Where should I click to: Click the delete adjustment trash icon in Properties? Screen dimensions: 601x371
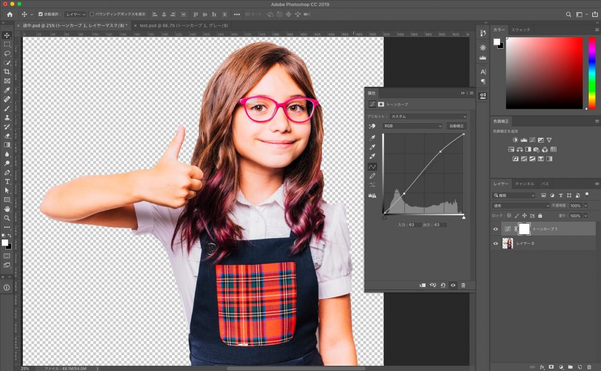463,285
